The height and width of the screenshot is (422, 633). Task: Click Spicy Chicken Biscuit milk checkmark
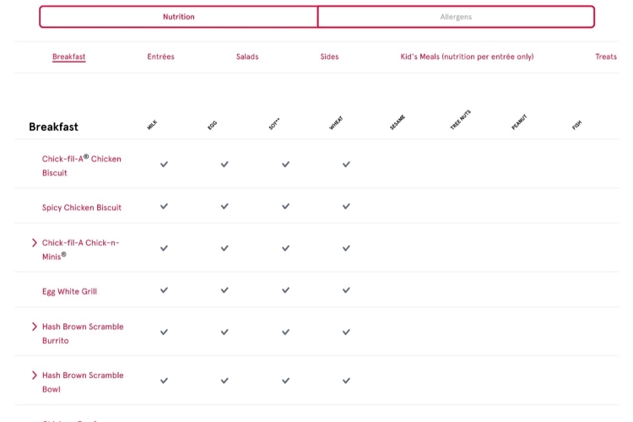coord(164,206)
